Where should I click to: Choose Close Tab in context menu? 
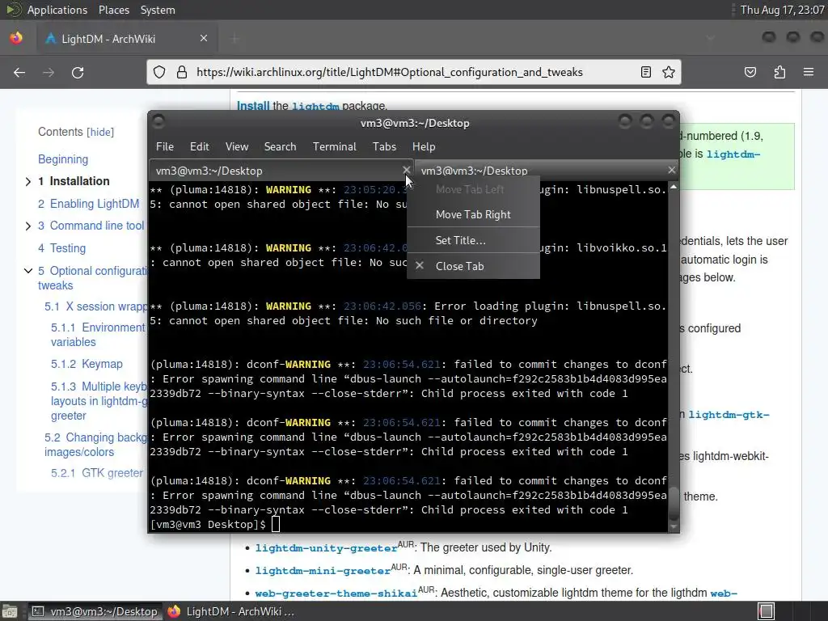(473, 266)
